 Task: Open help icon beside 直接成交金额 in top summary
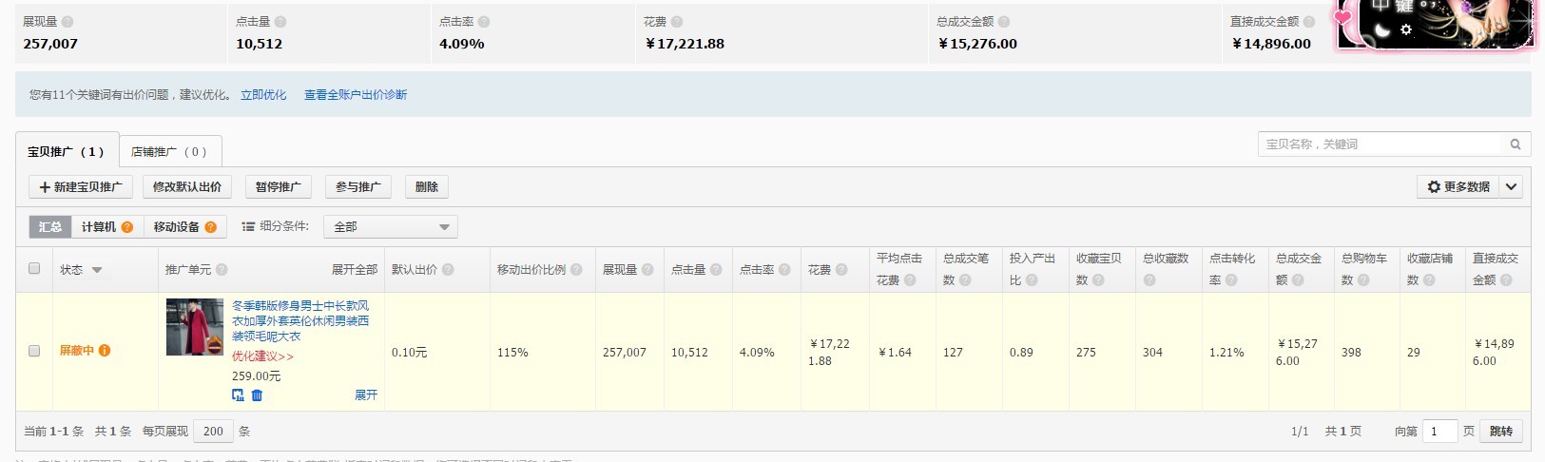(1309, 22)
